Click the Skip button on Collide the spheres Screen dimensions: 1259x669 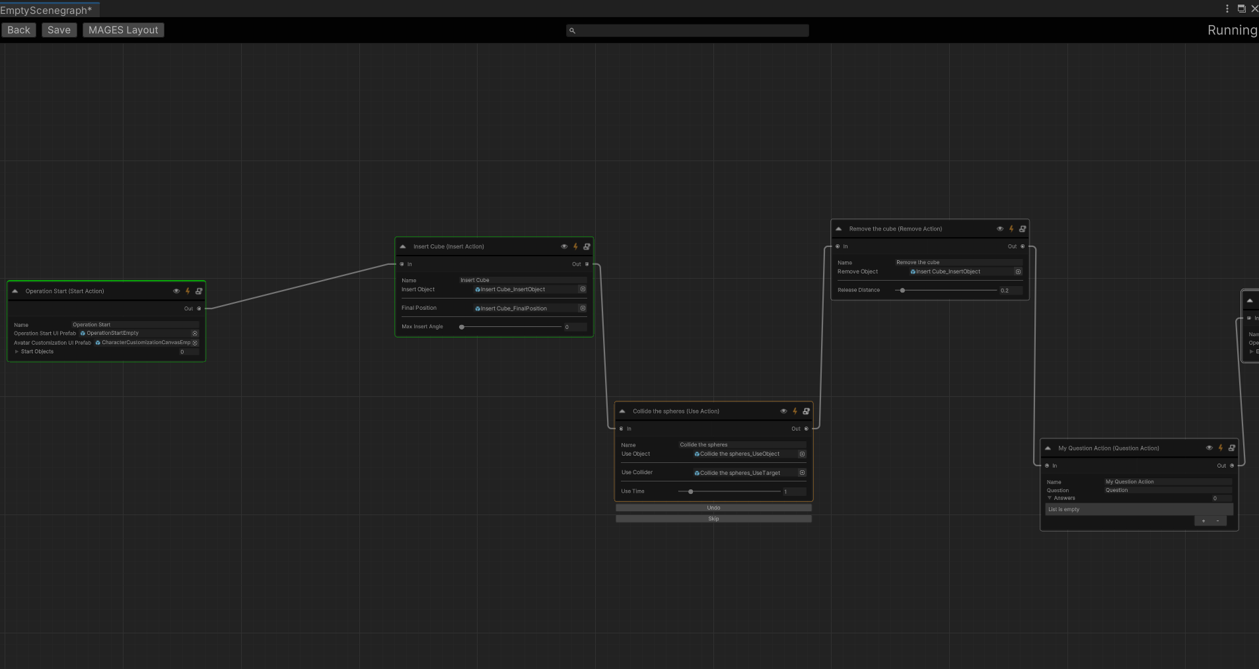point(713,518)
